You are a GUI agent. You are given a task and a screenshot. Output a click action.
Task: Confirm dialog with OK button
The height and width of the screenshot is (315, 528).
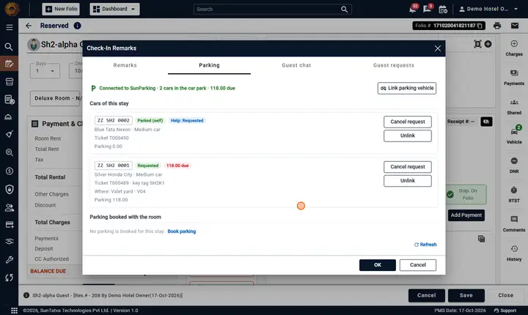tap(378, 265)
